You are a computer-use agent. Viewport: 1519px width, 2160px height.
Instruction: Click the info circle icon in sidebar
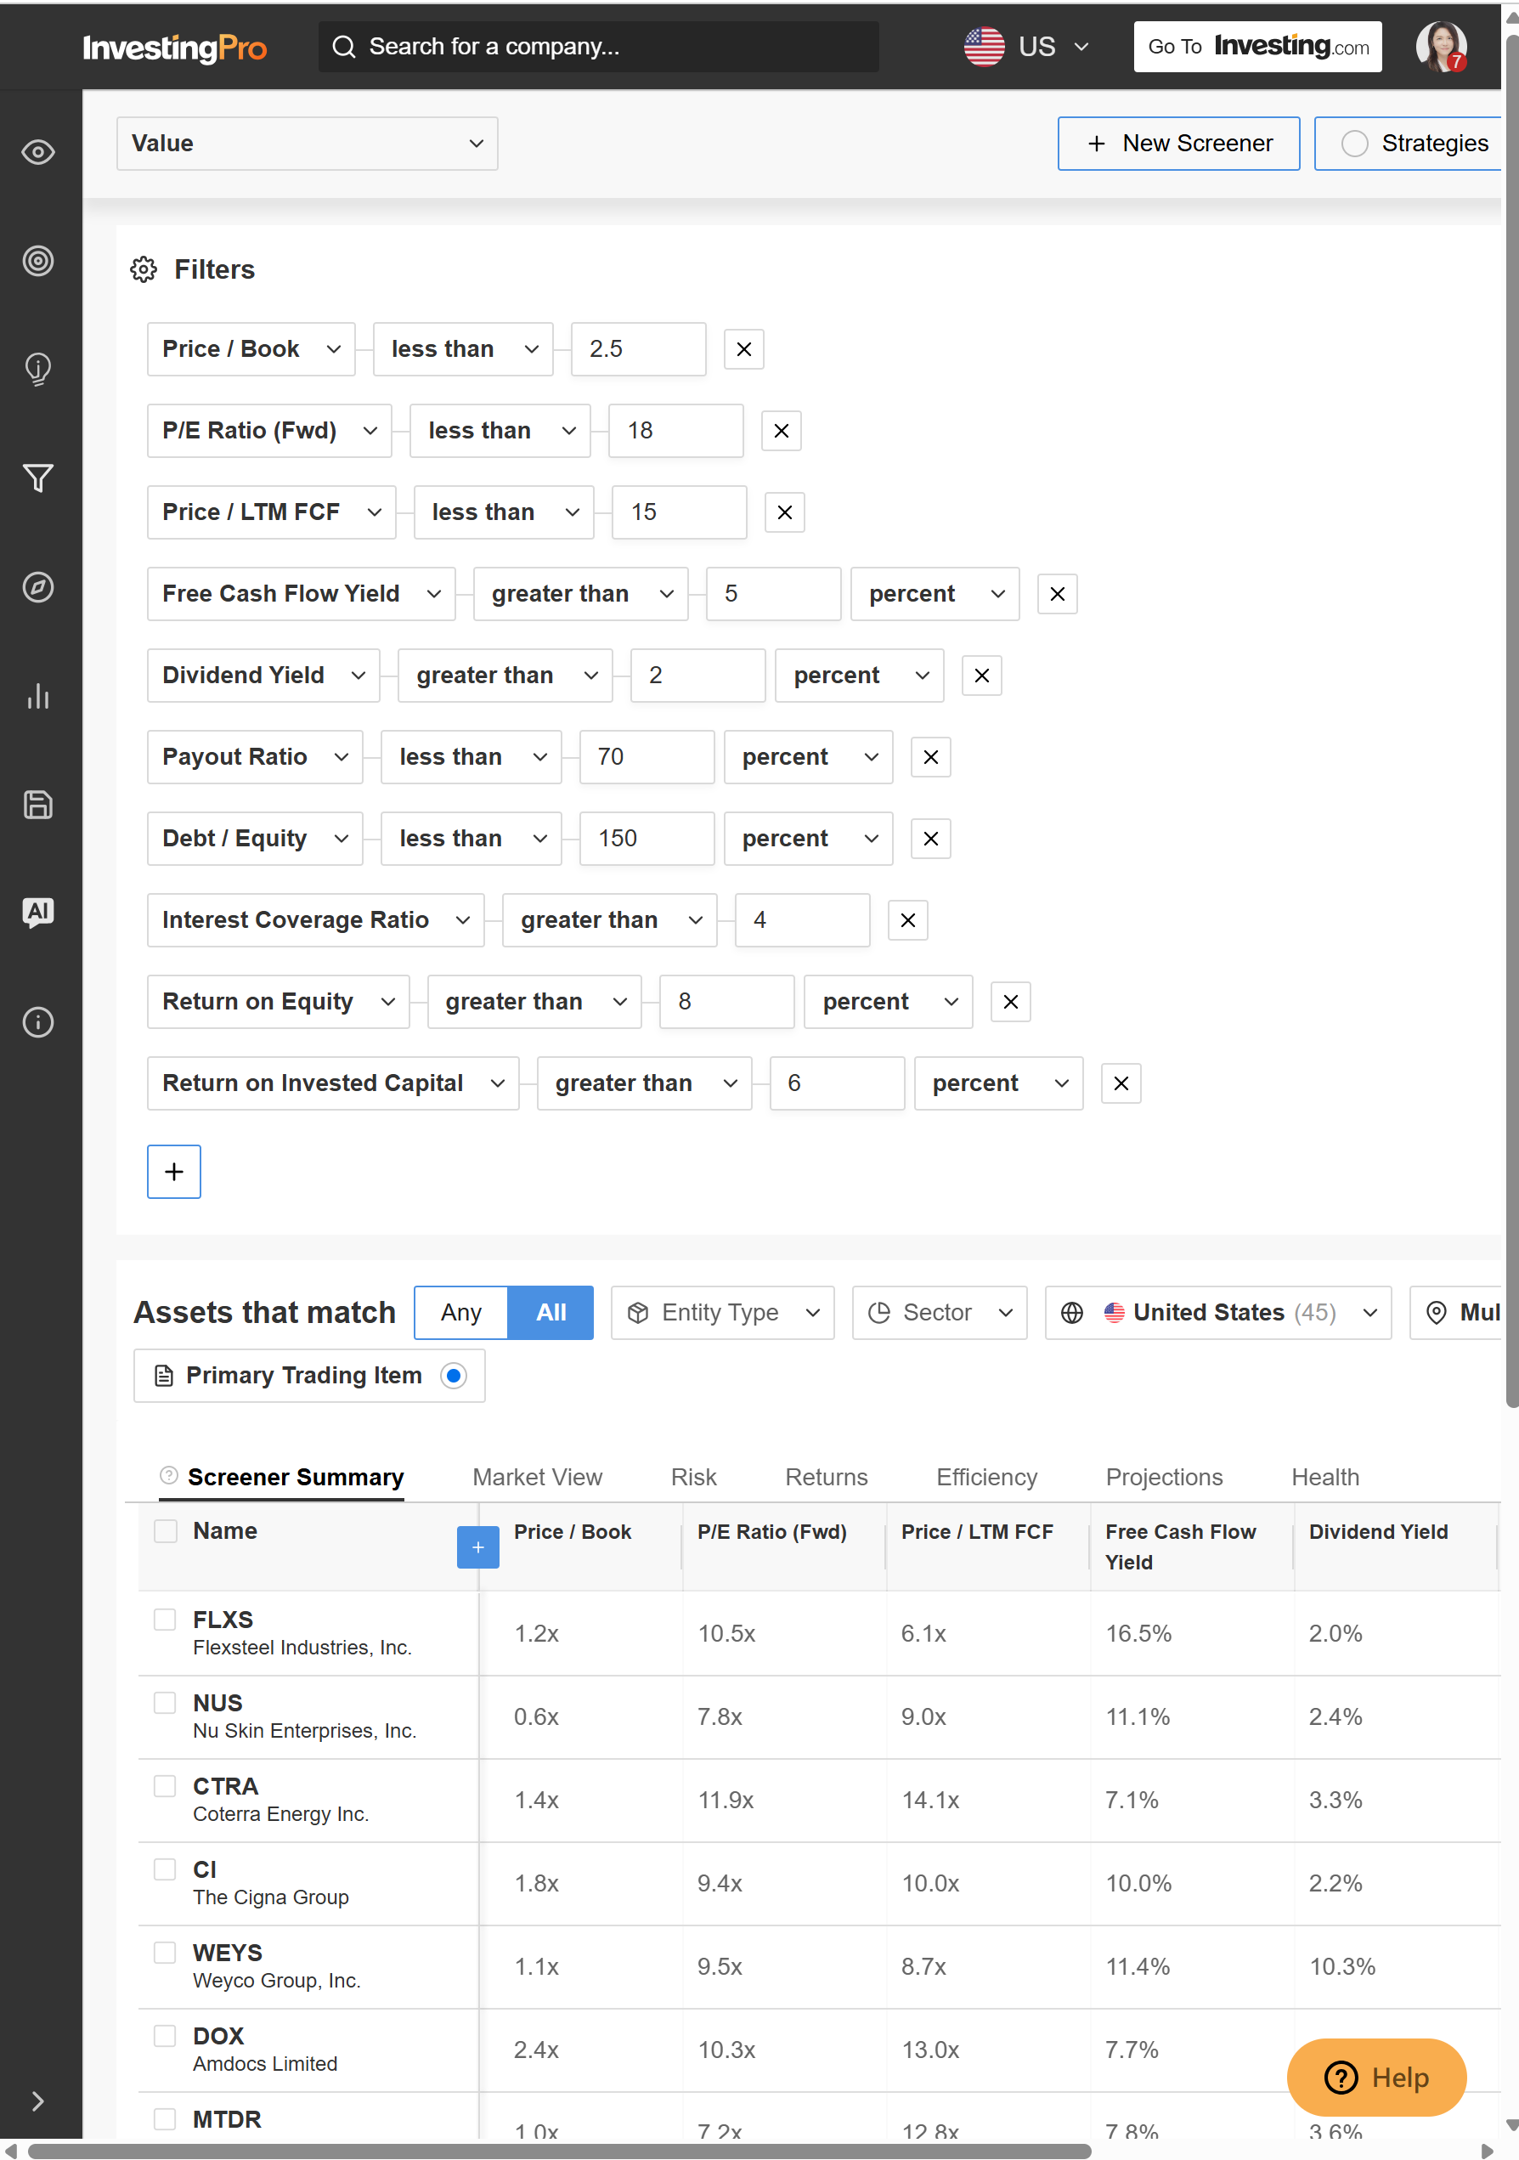pos(37,1021)
